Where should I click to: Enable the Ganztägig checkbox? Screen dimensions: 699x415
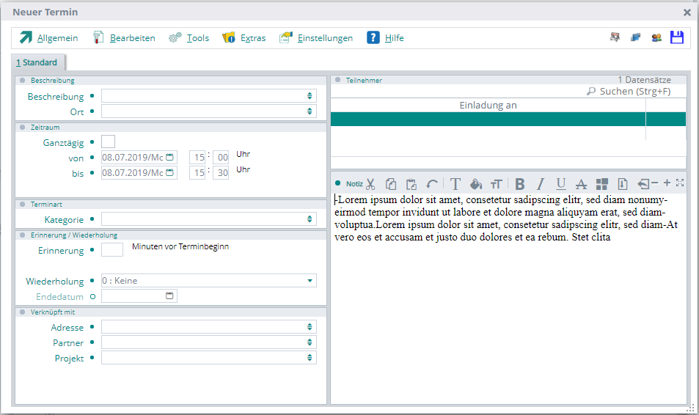[108, 142]
